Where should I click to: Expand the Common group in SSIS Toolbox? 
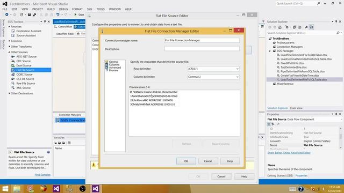9,41
